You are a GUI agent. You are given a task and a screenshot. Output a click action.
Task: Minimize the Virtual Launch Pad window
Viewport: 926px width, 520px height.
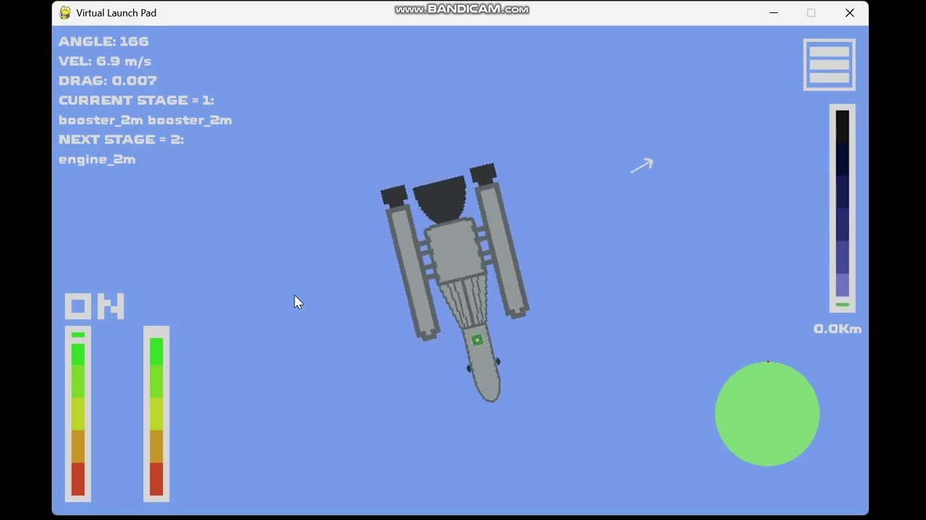[773, 13]
